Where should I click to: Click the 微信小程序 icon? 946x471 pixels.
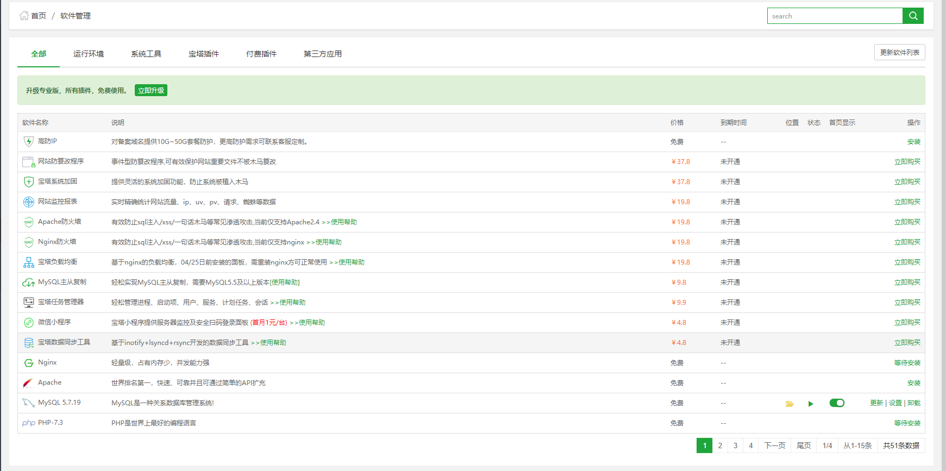click(x=29, y=322)
